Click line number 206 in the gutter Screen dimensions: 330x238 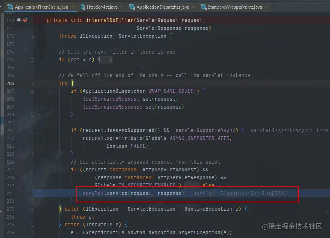pos(10,83)
